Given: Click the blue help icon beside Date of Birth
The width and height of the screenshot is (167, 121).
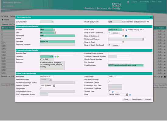Looking at the screenshot, I should tap(126, 30).
